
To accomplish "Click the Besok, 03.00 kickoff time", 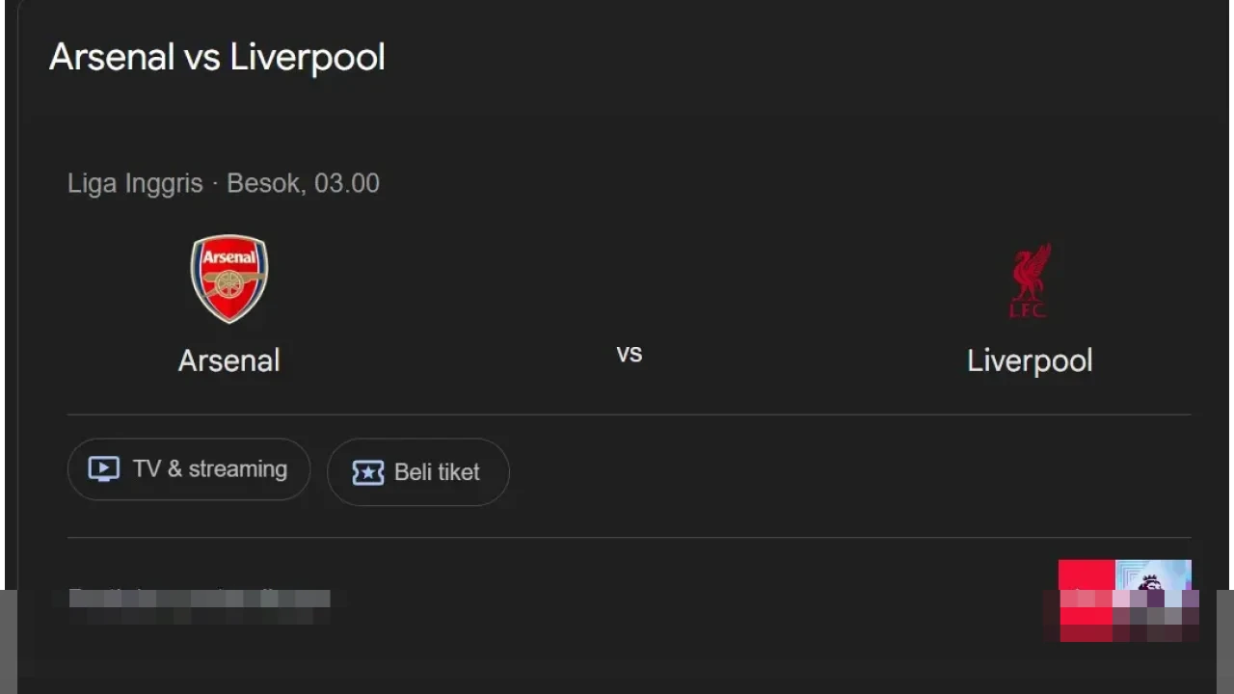I will coord(303,183).
